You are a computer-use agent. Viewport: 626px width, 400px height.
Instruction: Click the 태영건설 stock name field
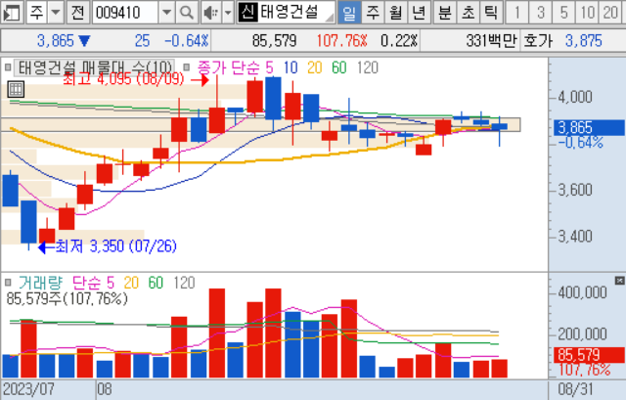click(x=295, y=13)
